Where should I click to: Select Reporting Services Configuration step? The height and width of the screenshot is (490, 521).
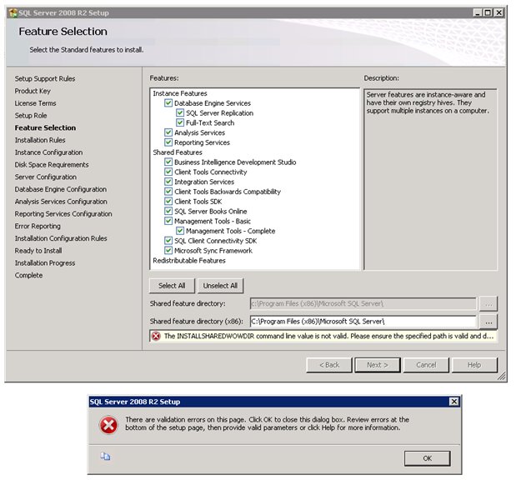click(63, 214)
